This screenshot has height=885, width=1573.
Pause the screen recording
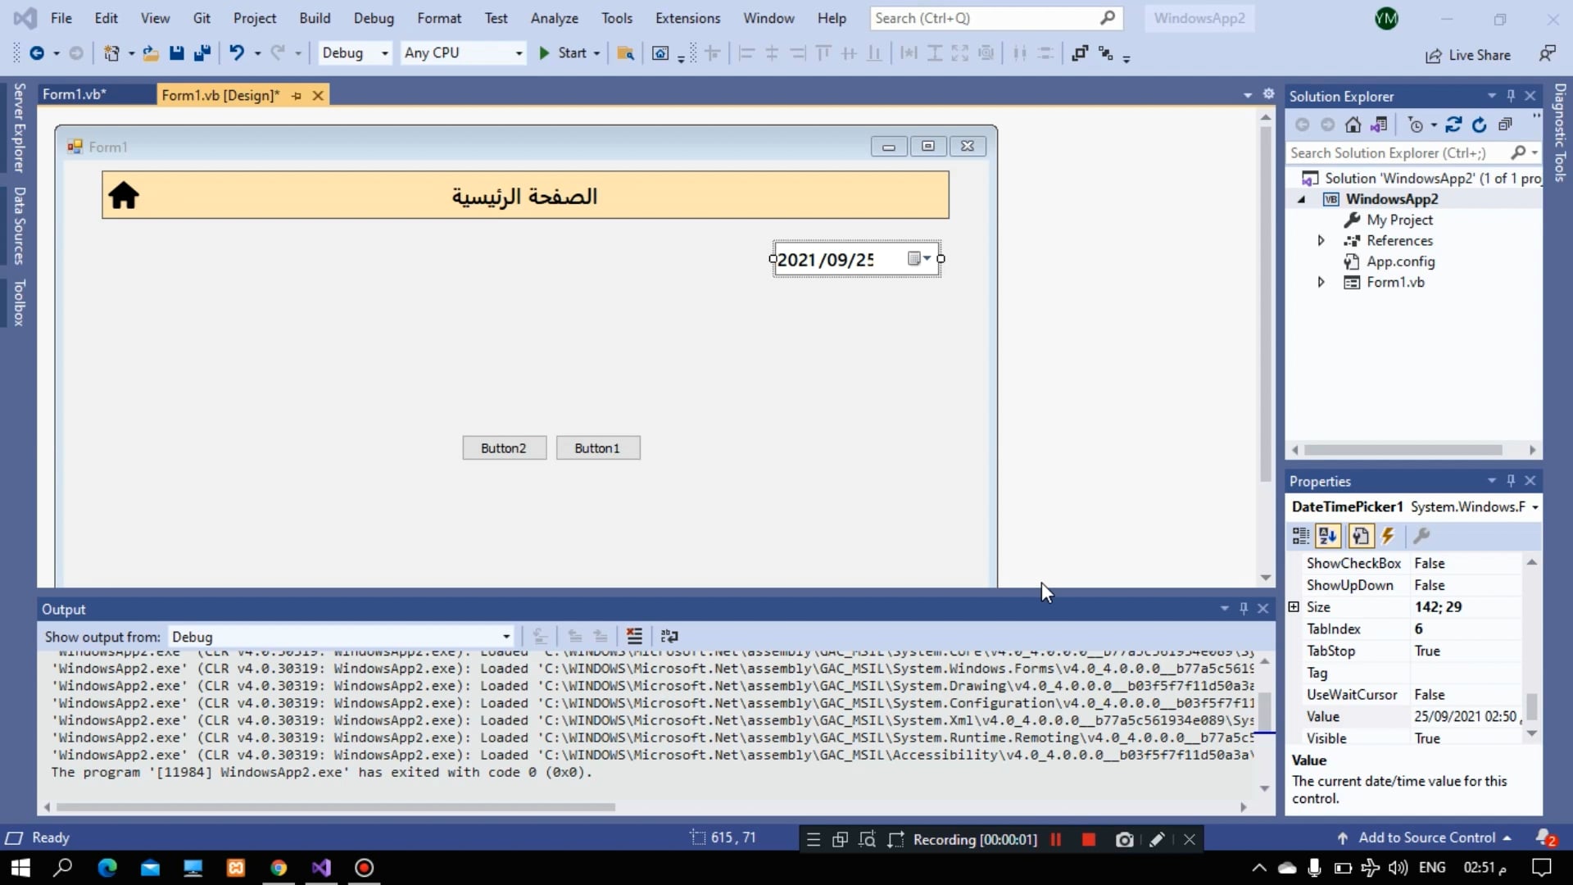1056,839
